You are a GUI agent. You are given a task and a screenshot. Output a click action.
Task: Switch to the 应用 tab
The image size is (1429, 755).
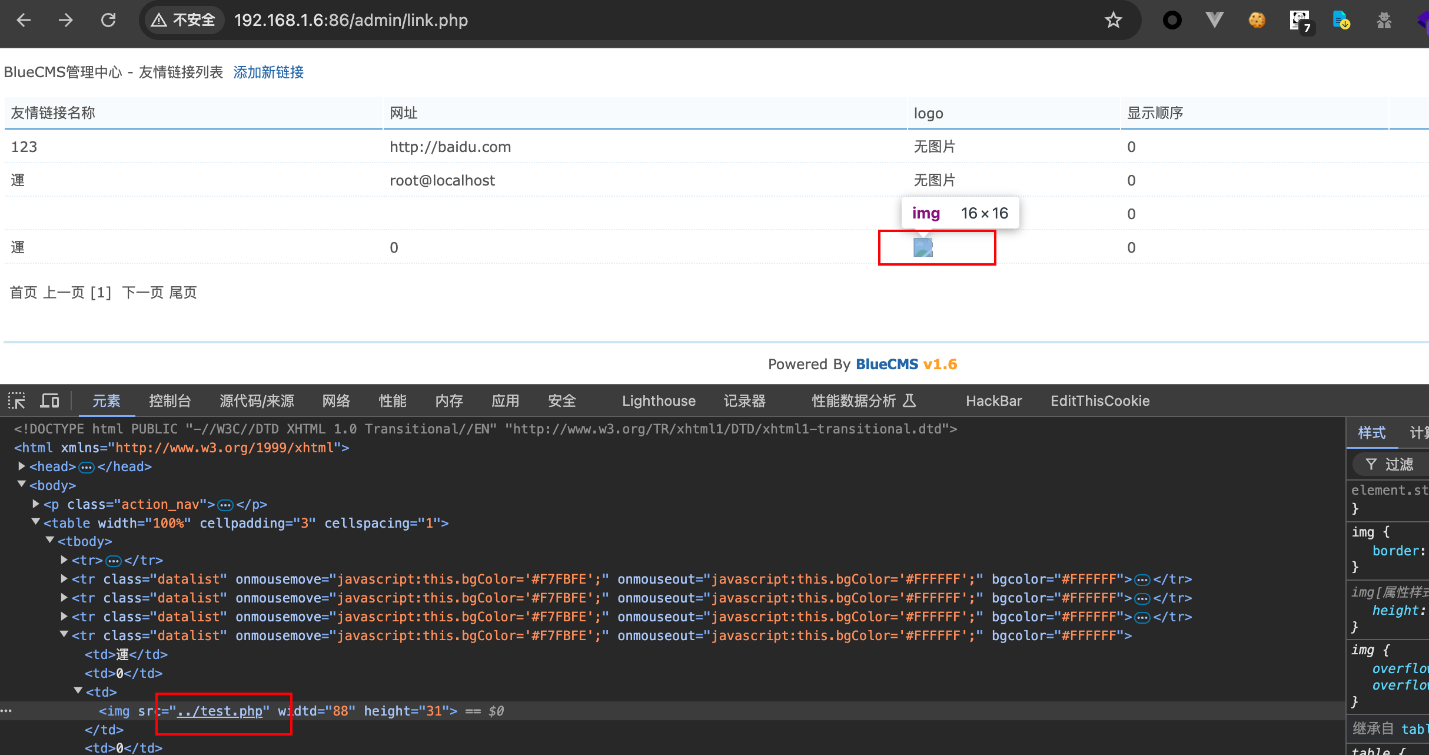(x=506, y=401)
